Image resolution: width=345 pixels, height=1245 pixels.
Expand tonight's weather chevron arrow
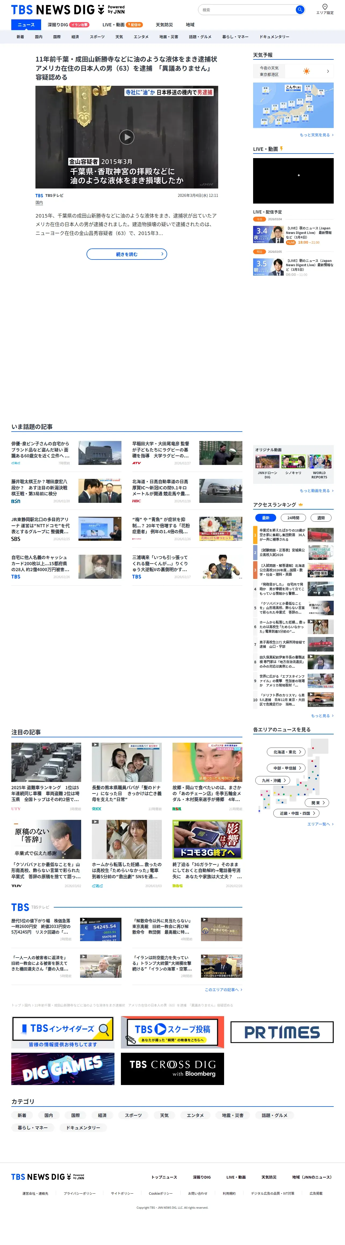[x=328, y=71]
